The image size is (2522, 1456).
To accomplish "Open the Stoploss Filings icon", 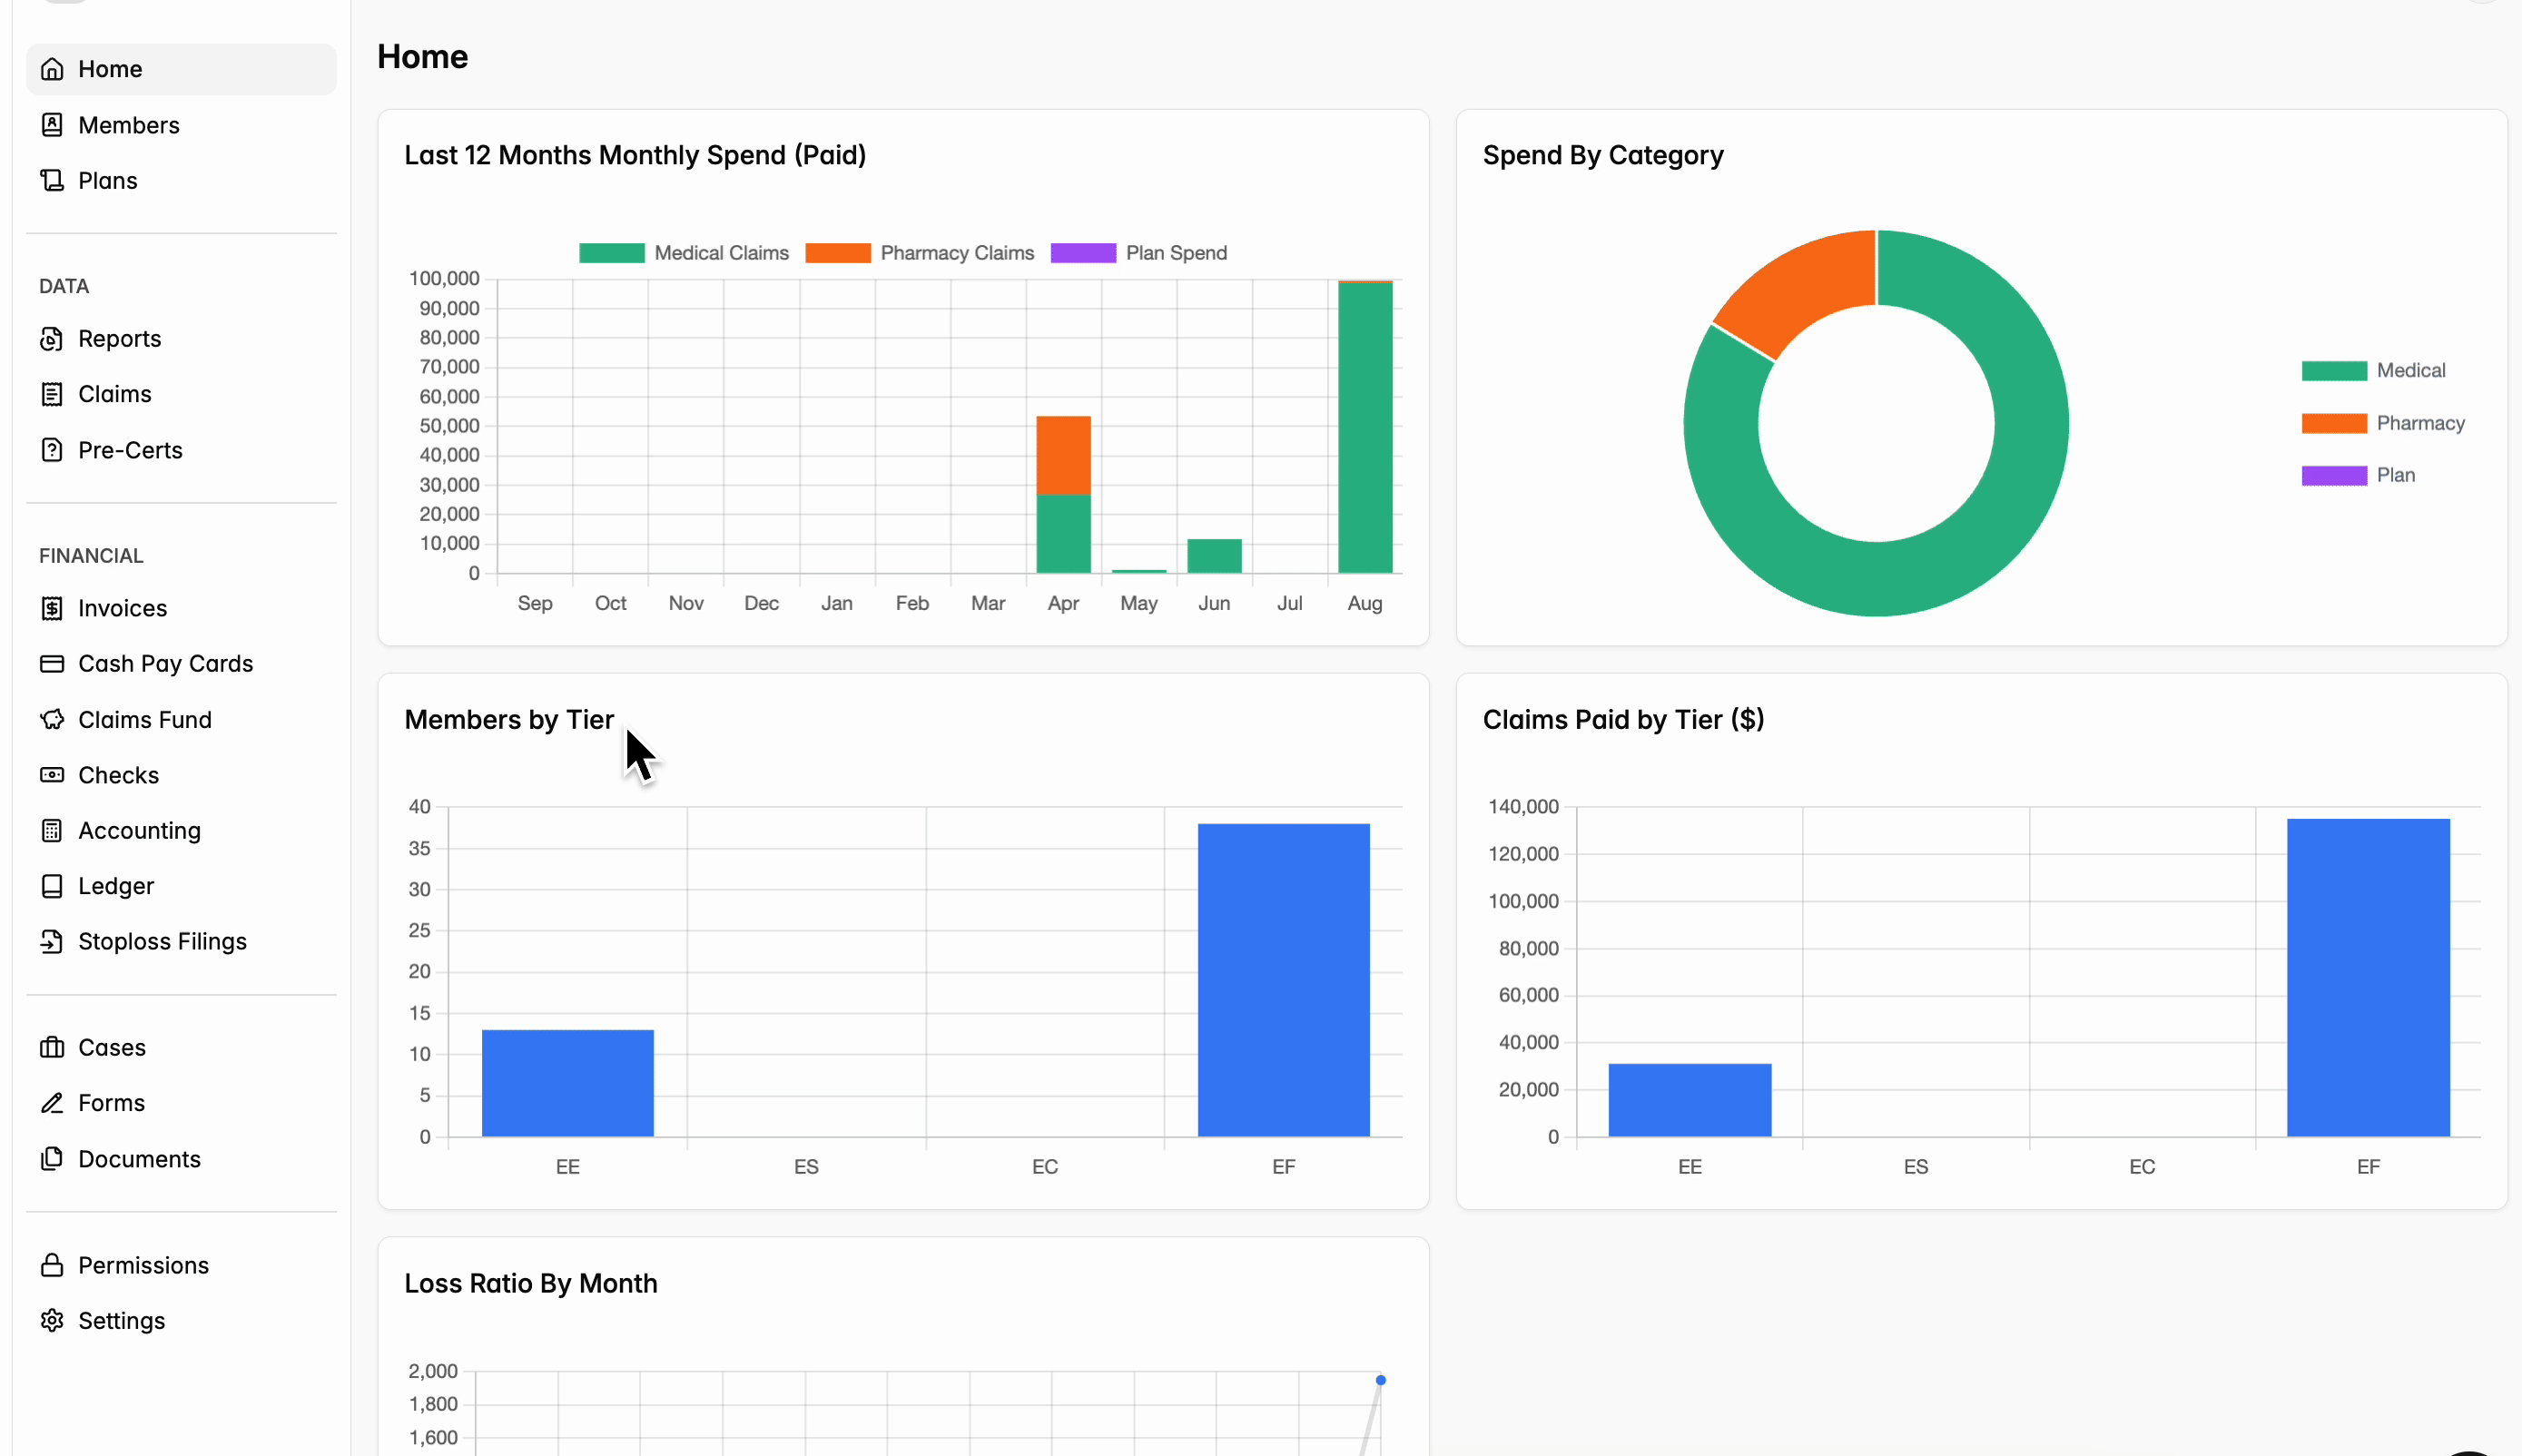I will click(52, 941).
